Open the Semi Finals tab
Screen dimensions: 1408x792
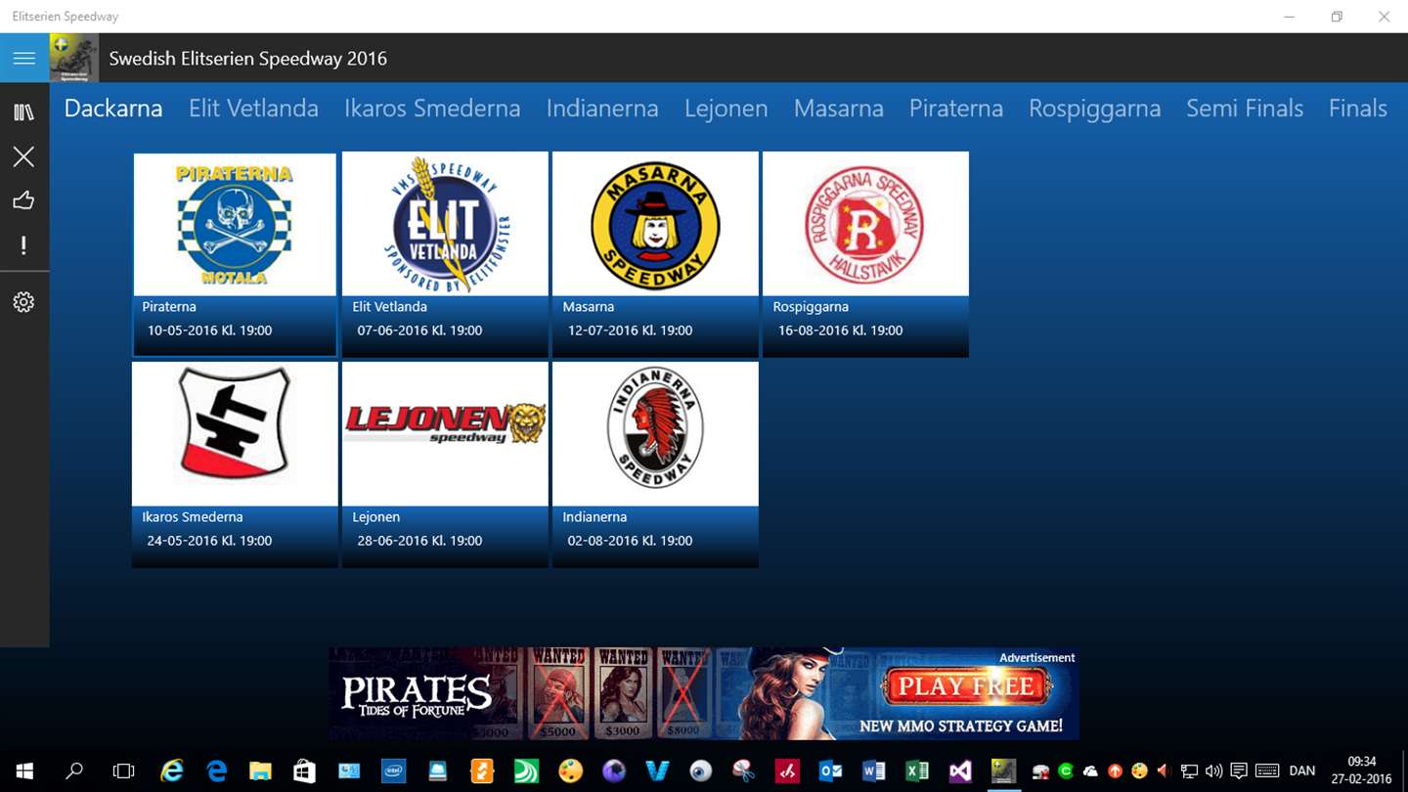(1245, 109)
